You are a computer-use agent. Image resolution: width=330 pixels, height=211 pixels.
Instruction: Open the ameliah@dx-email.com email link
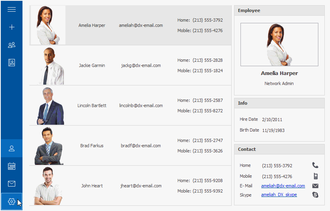pyautogui.click(x=283, y=186)
